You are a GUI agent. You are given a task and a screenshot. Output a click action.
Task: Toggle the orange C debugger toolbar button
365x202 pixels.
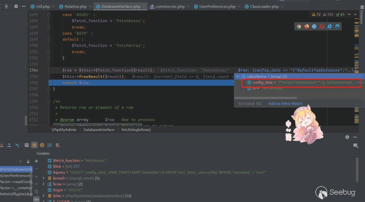34,145
